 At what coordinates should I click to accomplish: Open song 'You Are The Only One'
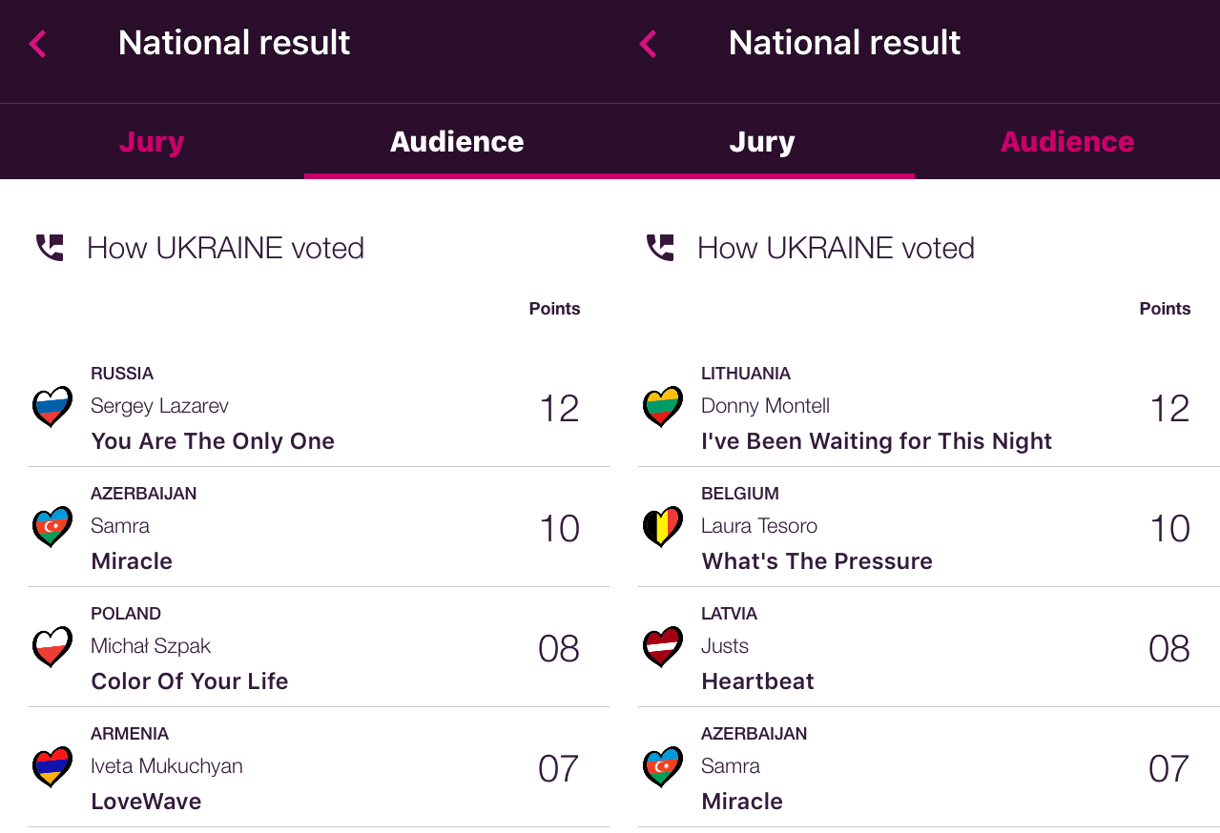[x=213, y=441]
